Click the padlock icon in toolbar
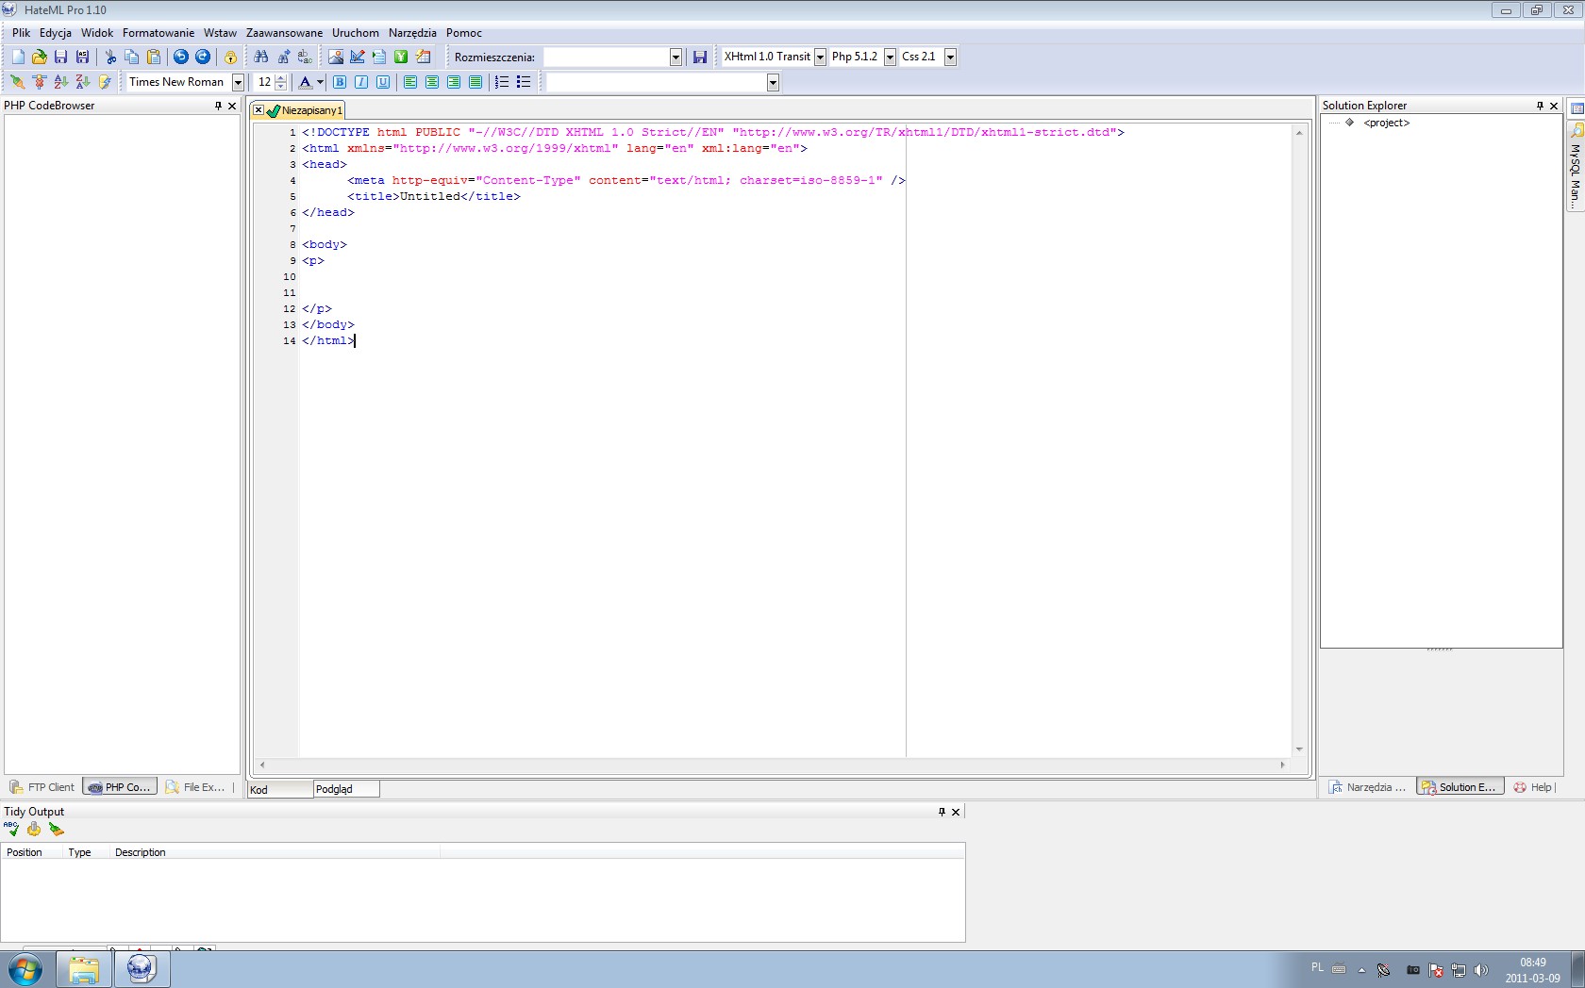 pyautogui.click(x=230, y=58)
